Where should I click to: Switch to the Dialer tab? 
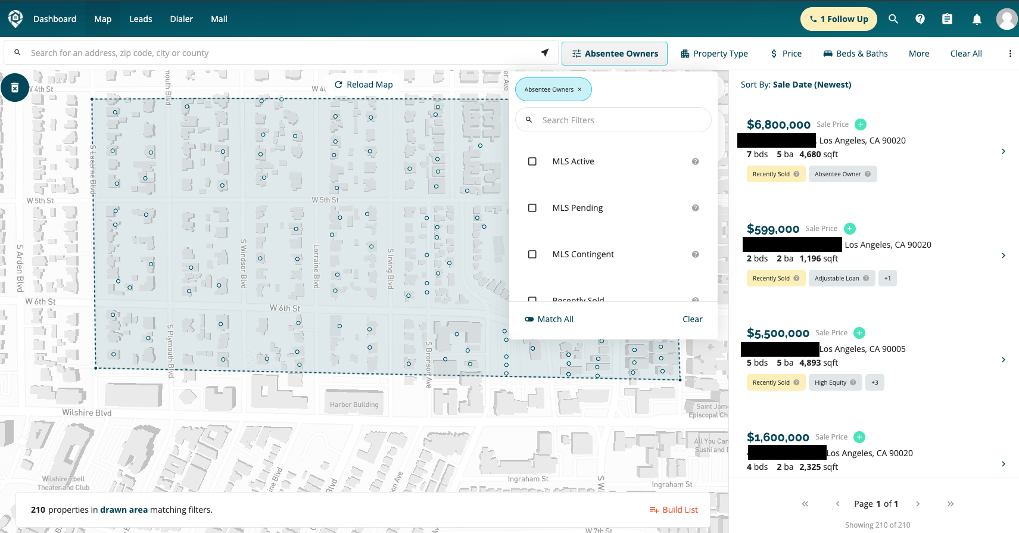pos(181,19)
